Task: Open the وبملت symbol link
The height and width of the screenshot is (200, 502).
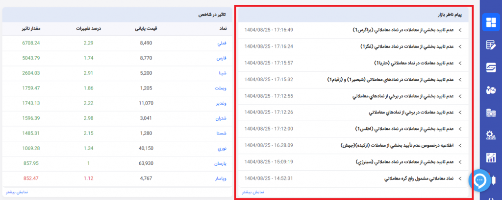Action: (221, 88)
